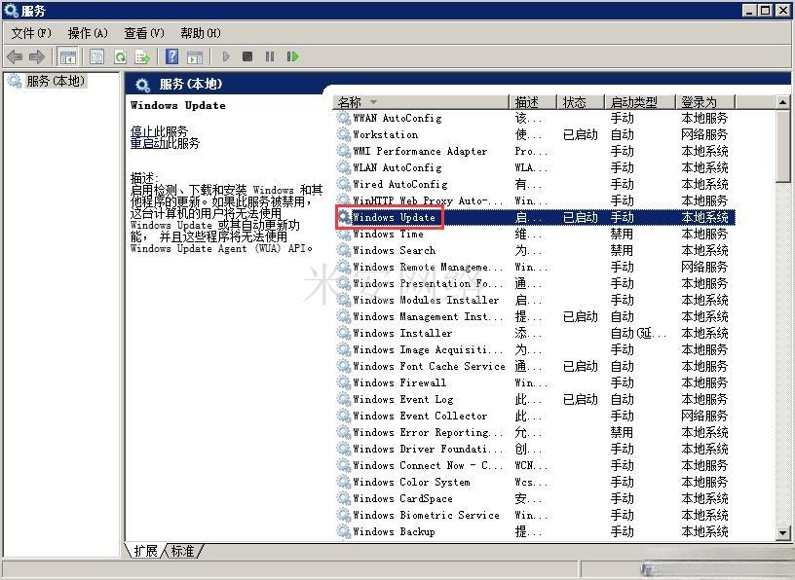Sort by the 启动类型 column header
This screenshot has height=580, width=795.
[x=640, y=102]
